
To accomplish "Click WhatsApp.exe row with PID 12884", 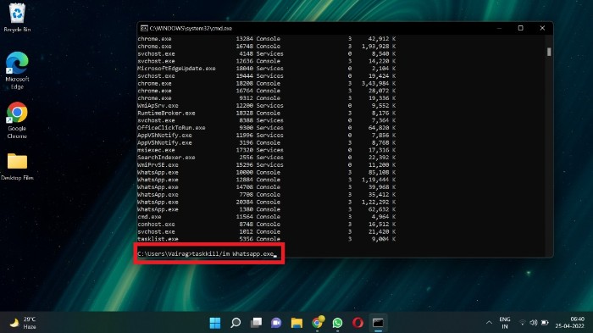I will (267, 180).
